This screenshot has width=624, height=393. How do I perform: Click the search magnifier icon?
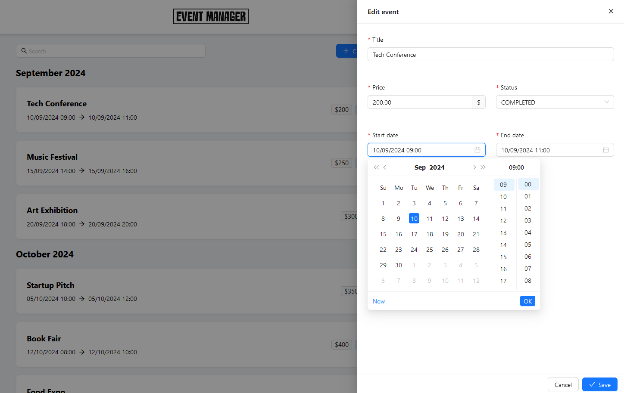click(24, 51)
